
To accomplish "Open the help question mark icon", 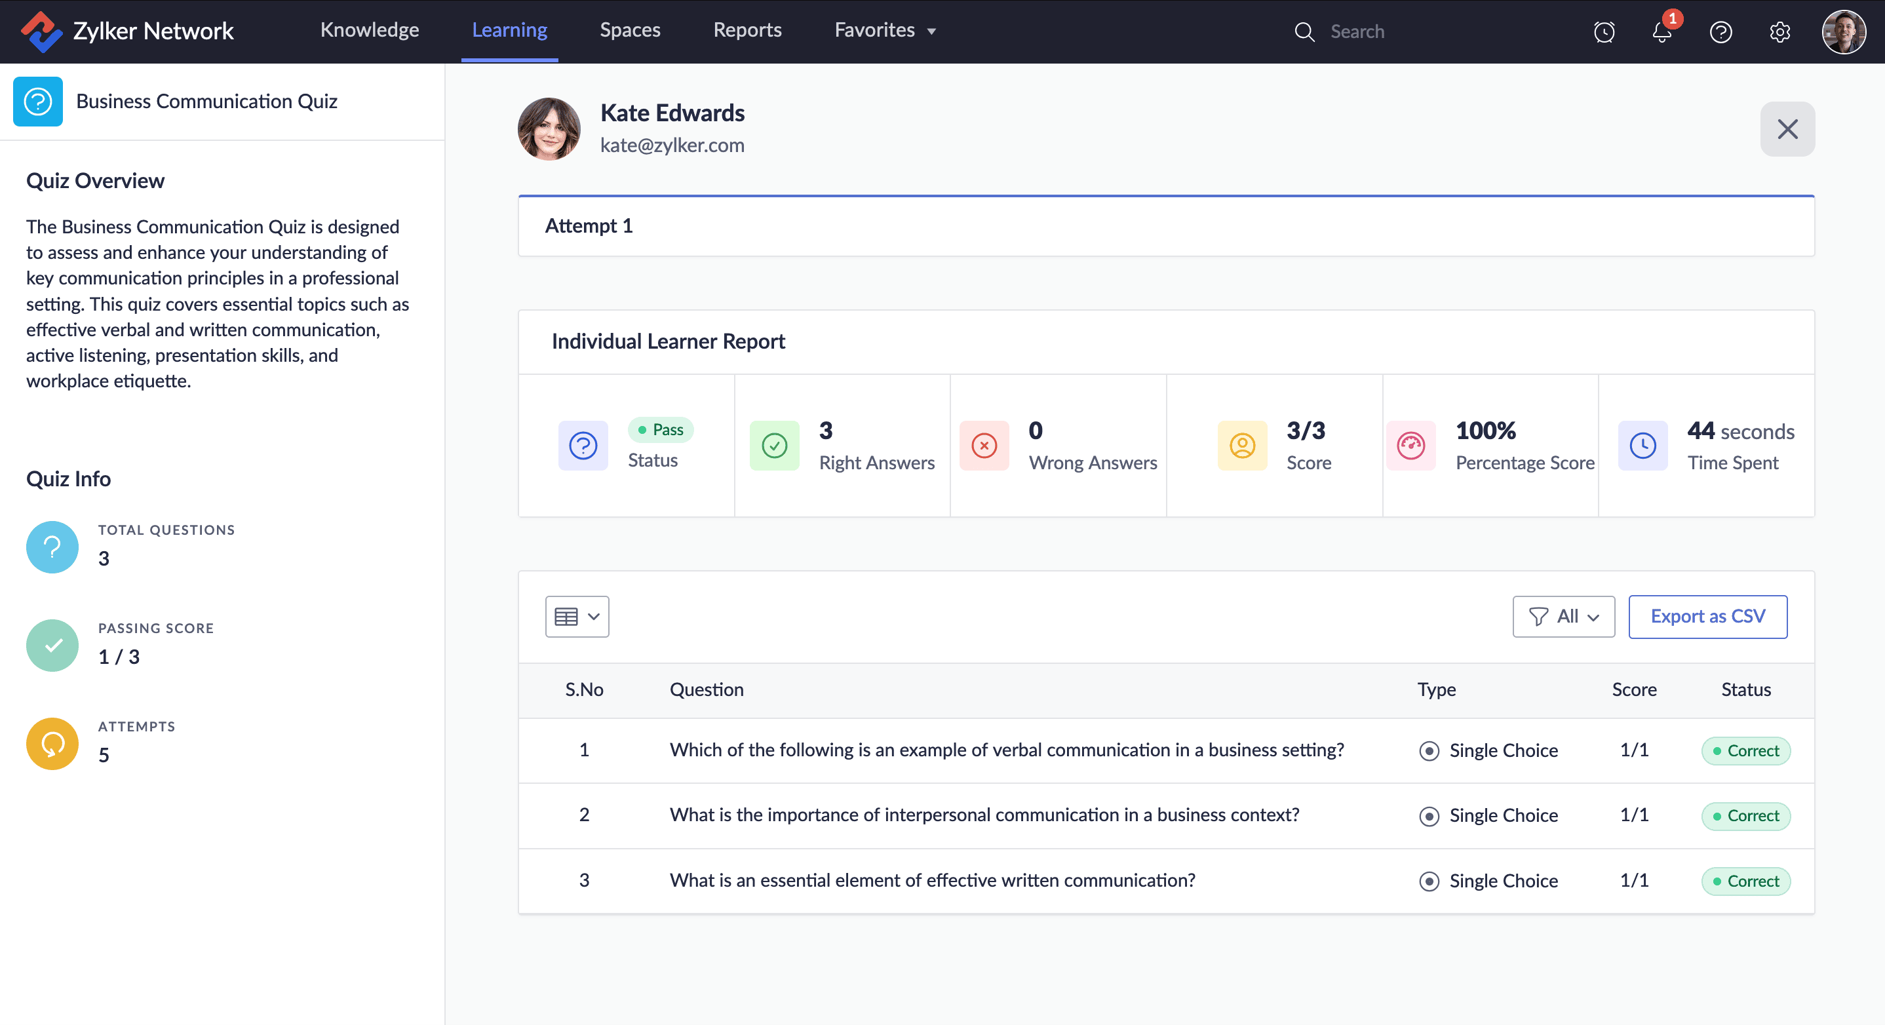I will click(x=1720, y=31).
